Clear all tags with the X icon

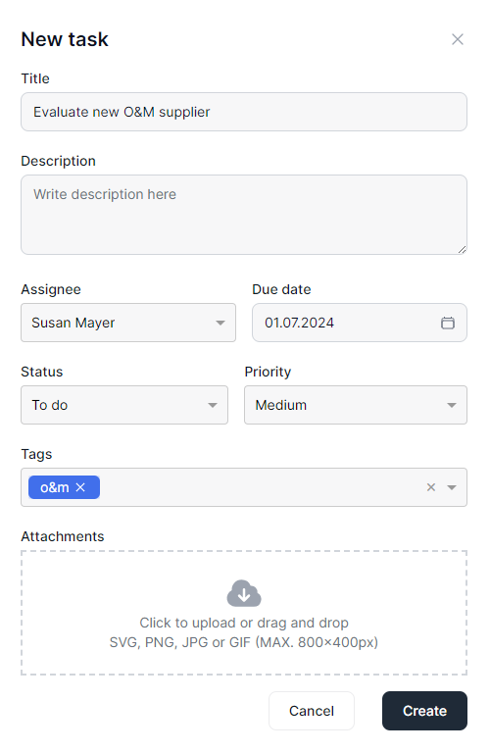click(x=431, y=487)
